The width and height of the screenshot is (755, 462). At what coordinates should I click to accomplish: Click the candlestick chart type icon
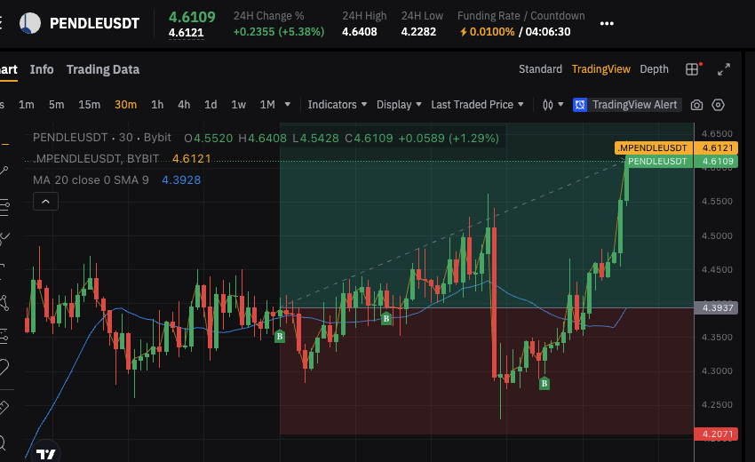pos(548,105)
